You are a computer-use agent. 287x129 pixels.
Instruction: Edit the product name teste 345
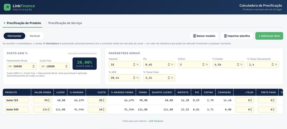coord(17,110)
